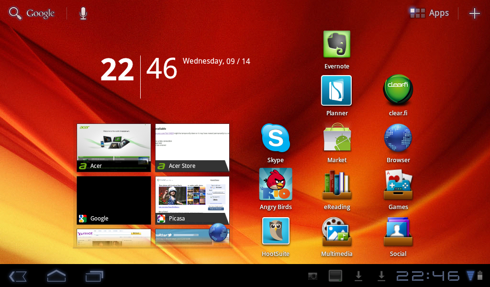
Task: Show recent apps from the system bar
Action: tap(94, 276)
